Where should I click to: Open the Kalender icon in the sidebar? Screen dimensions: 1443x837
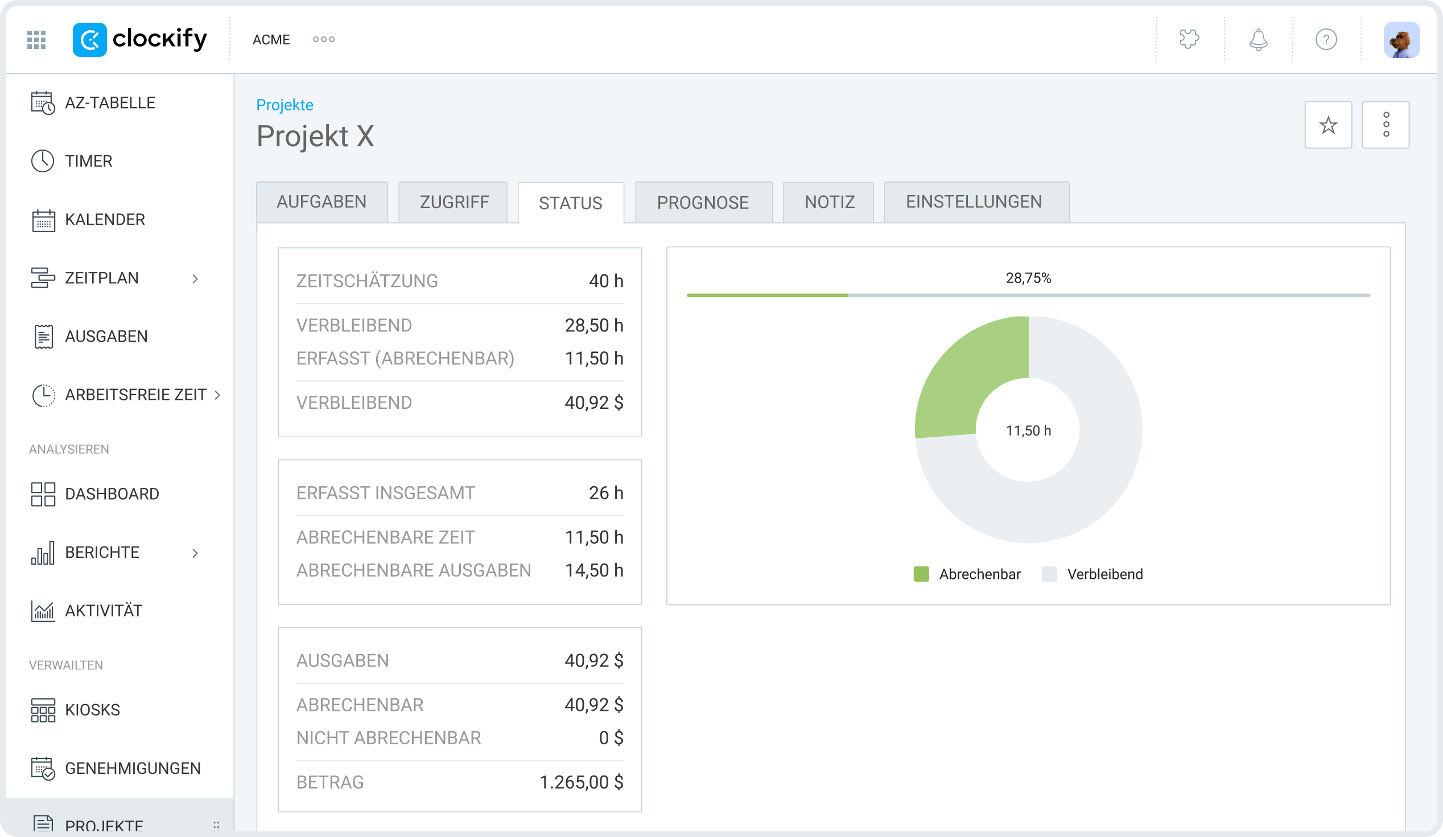[43, 219]
